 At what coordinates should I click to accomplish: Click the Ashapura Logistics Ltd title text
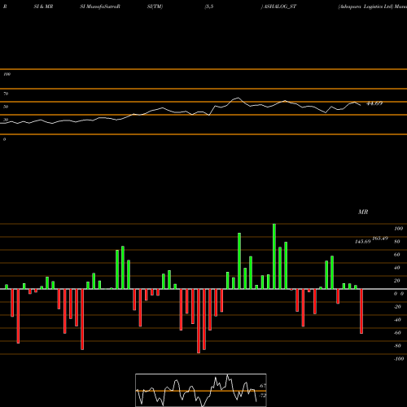[x=365, y=7]
